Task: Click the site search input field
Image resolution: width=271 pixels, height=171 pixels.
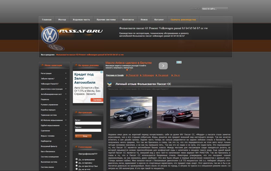Action: (x=215, y=9)
